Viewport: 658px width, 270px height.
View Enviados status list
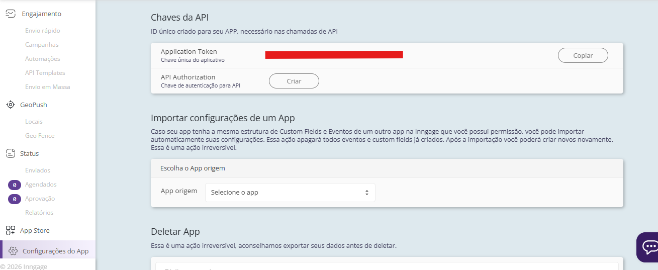tap(38, 170)
